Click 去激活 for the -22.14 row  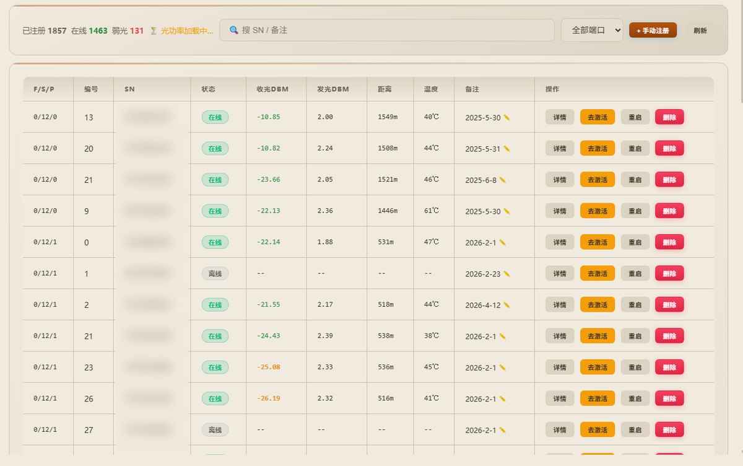[x=597, y=242]
